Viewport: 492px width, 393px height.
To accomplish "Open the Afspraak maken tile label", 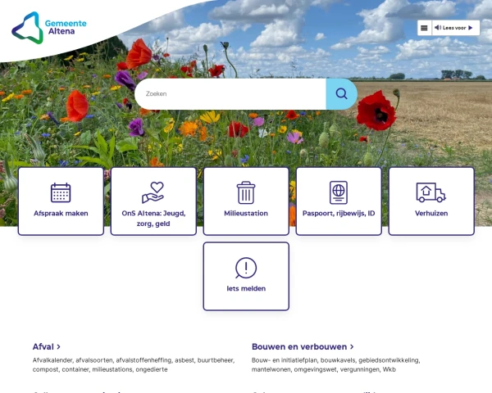I will tap(61, 214).
